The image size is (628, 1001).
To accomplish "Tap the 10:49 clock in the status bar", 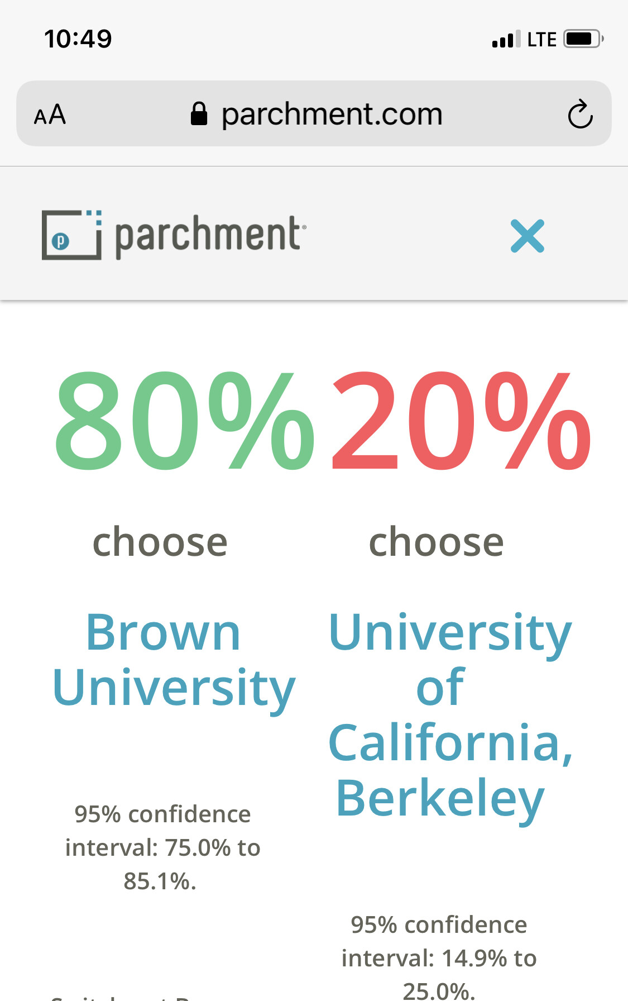I will pyautogui.click(x=78, y=39).
